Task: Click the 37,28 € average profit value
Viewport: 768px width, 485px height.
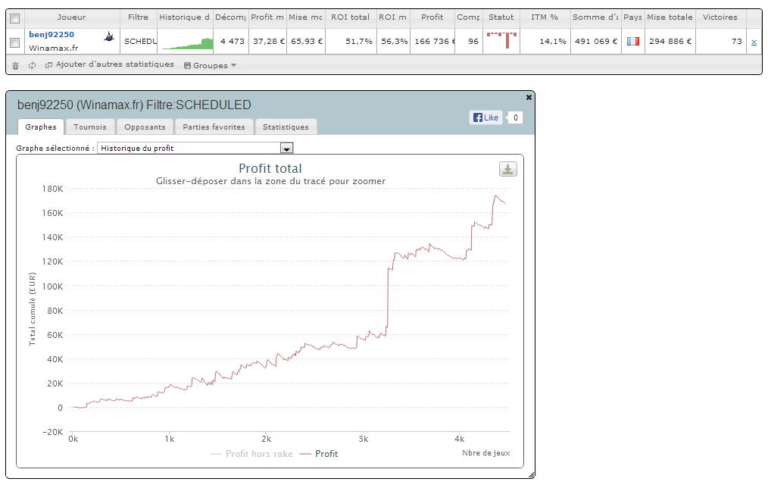Action: pyautogui.click(x=268, y=42)
